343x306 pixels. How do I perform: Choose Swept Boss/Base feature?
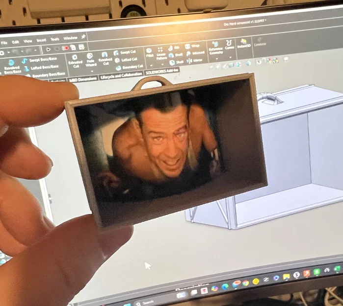pyautogui.click(x=40, y=60)
